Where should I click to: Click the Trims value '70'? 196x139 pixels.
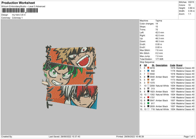[x=156, y=30]
